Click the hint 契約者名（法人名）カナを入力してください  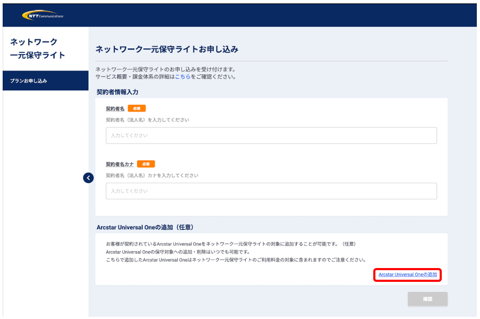point(152,176)
